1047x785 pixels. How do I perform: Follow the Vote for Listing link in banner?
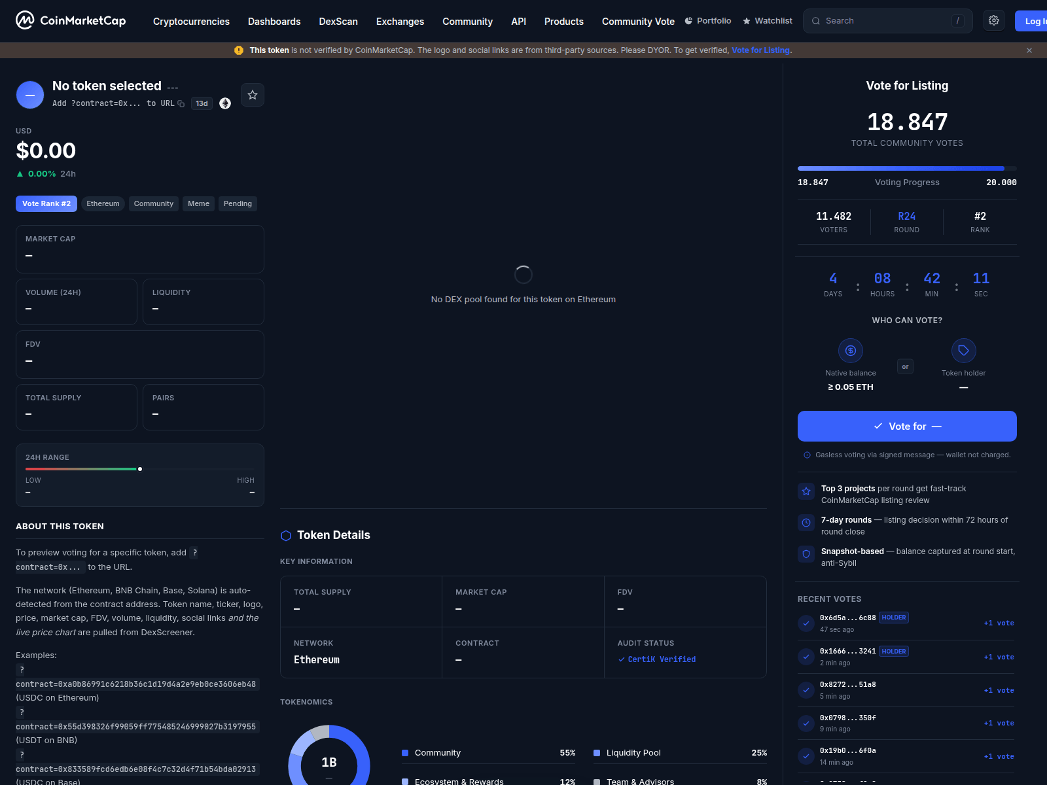760,50
